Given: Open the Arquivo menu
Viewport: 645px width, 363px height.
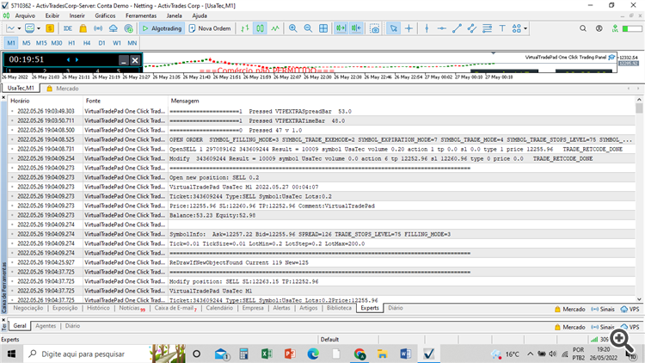Looking at the screenshot, I should pyautogui.click(x=25, y=15).
